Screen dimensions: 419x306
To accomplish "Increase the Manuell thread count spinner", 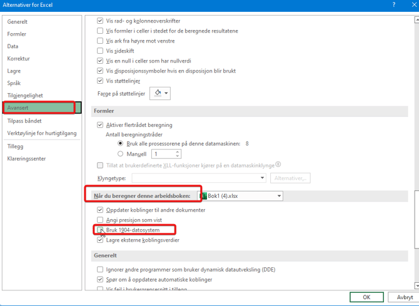I will 178,152.
